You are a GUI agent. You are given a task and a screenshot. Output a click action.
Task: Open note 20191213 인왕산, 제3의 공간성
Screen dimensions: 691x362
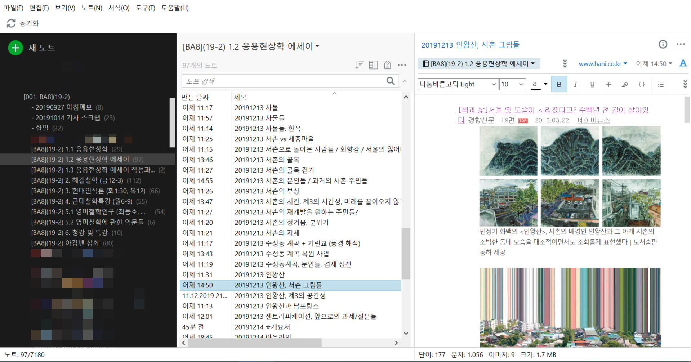pyautogui.click(x=290, y=295)
